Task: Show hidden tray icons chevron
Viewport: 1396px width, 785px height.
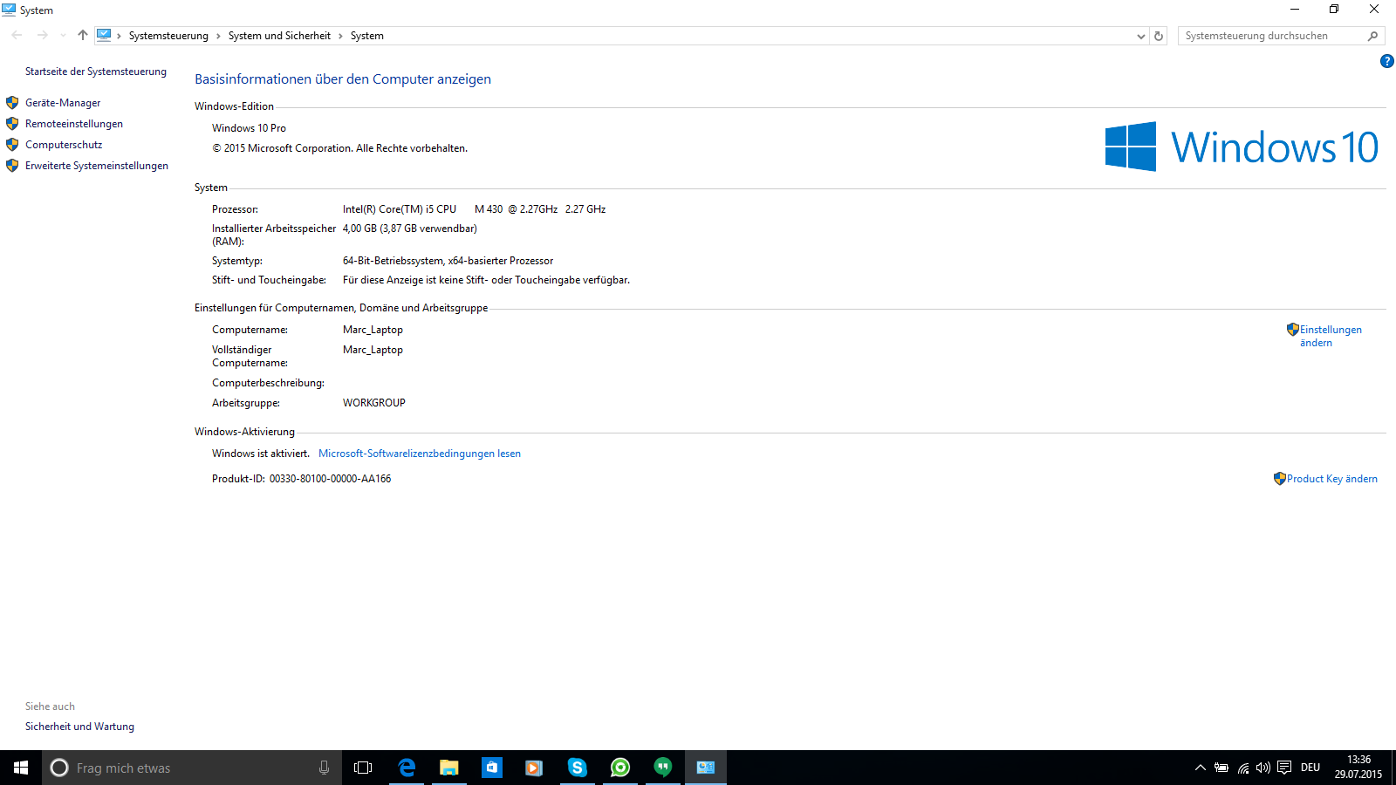Action: click(x=1200, y=768)
